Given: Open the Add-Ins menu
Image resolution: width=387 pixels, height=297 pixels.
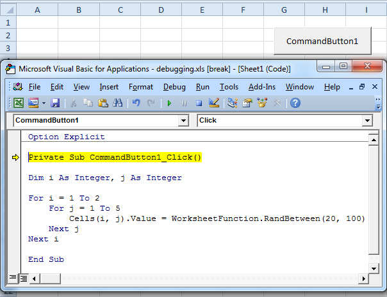Looking at the screenshot, I should (x=262, y=87).
